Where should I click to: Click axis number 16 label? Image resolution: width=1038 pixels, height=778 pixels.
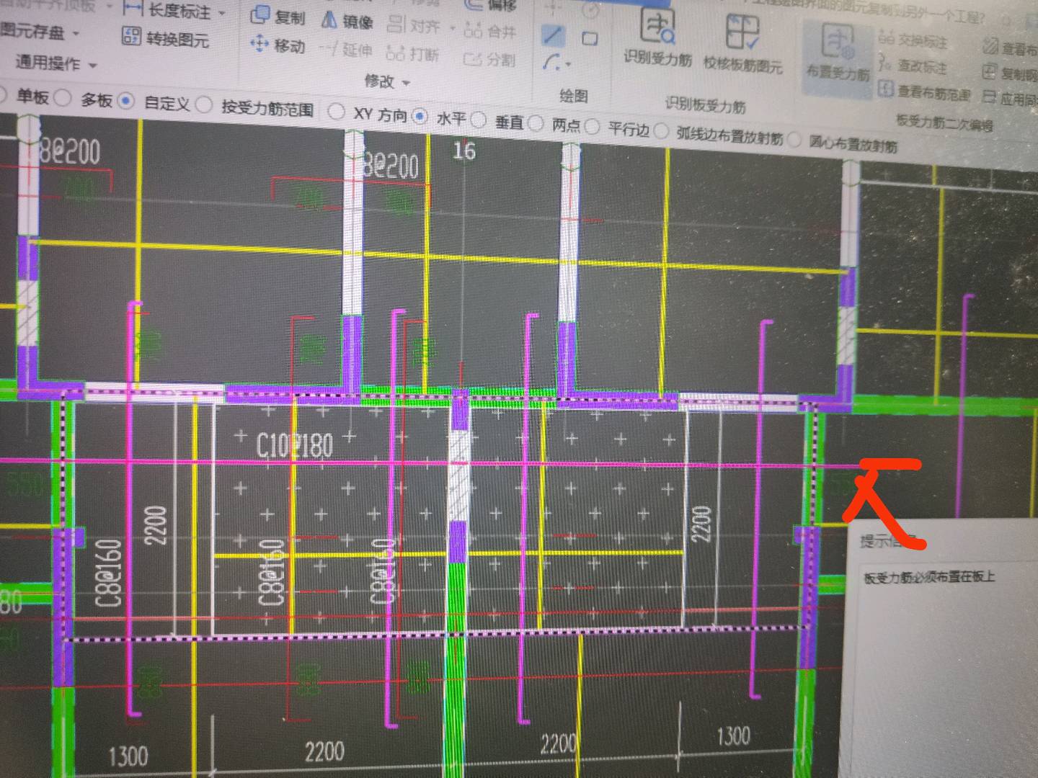(x=464, y=150)
